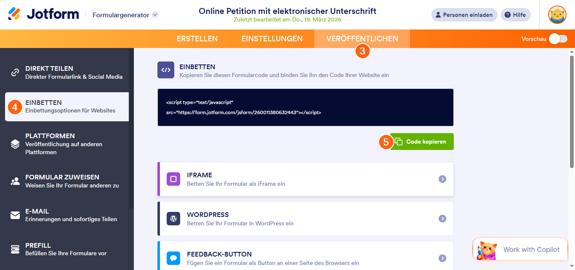Image resolution: width=575 pixels, height=270 pixels.
Task: Switch to the ERSTELLEN tab
Action: coord(197,38)
